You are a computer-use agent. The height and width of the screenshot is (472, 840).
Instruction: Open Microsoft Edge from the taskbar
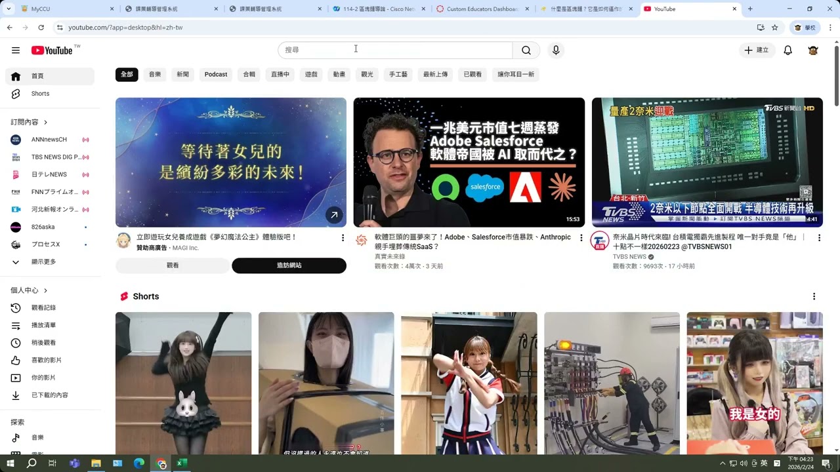[139, 463]
